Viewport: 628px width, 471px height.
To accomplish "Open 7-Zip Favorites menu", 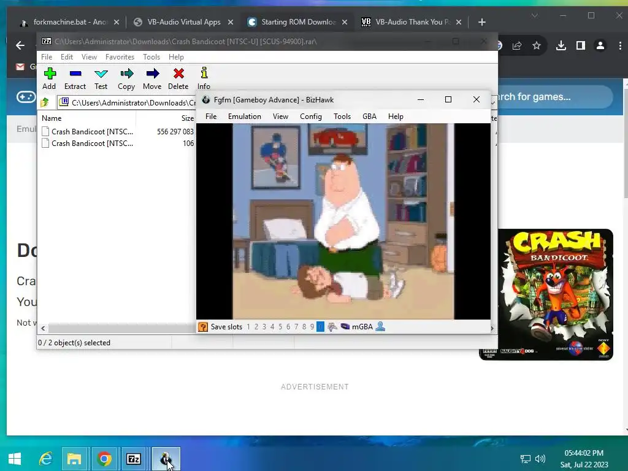I will (120, 57).
